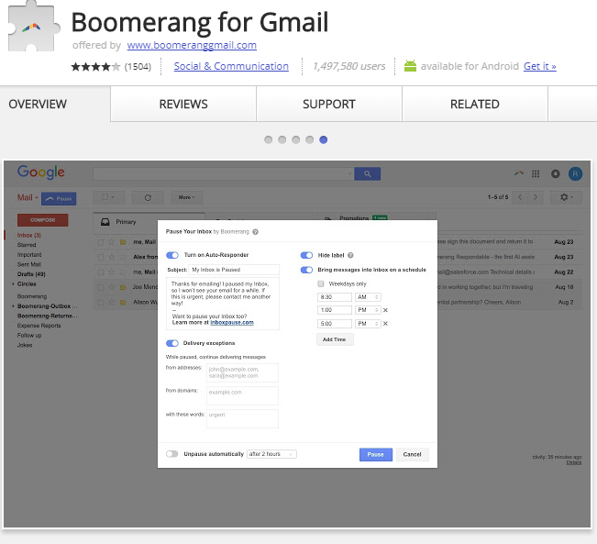
Task: Toggle the Turn on Auto-Responder switch
Action: [172, 255]
